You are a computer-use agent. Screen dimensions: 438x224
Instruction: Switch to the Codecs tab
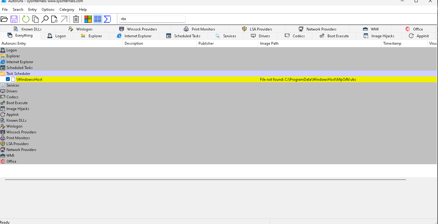click(295, 36)
